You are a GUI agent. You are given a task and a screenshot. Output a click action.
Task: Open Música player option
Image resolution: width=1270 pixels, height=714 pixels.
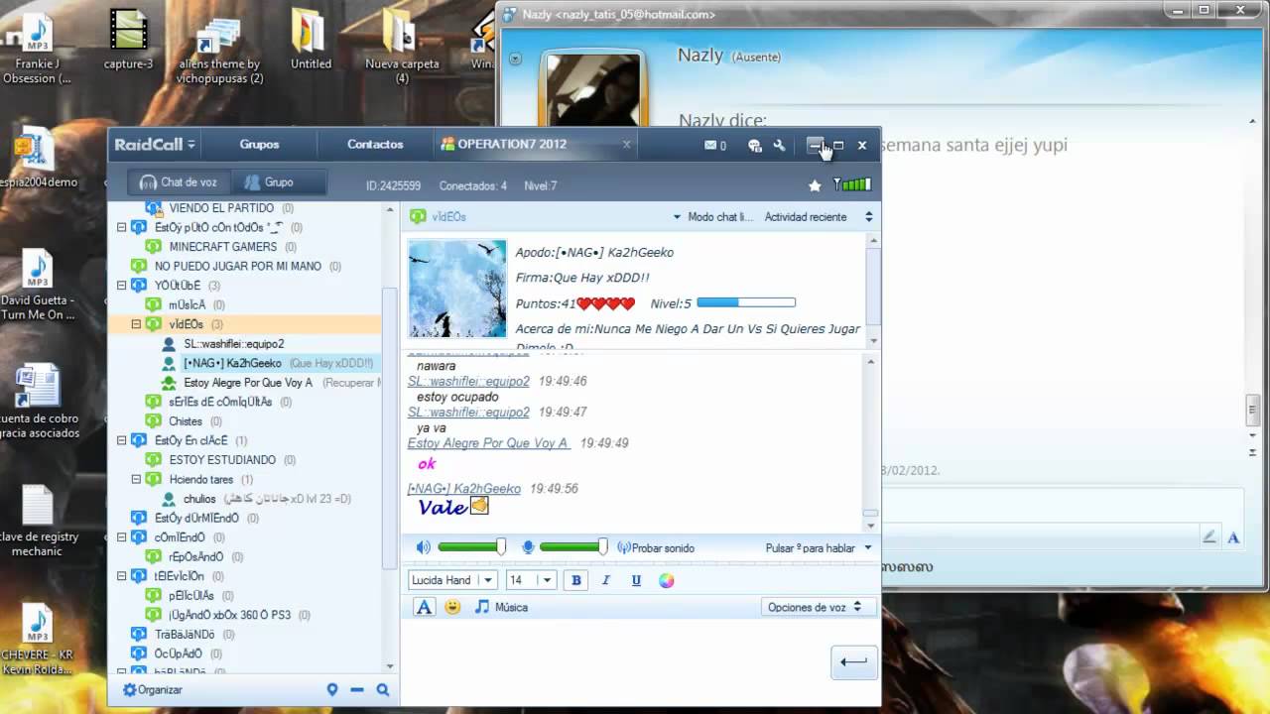(x=501, y=607)
